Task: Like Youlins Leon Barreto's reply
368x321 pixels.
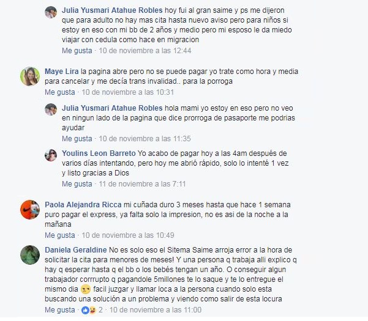Action: point(77,184)
